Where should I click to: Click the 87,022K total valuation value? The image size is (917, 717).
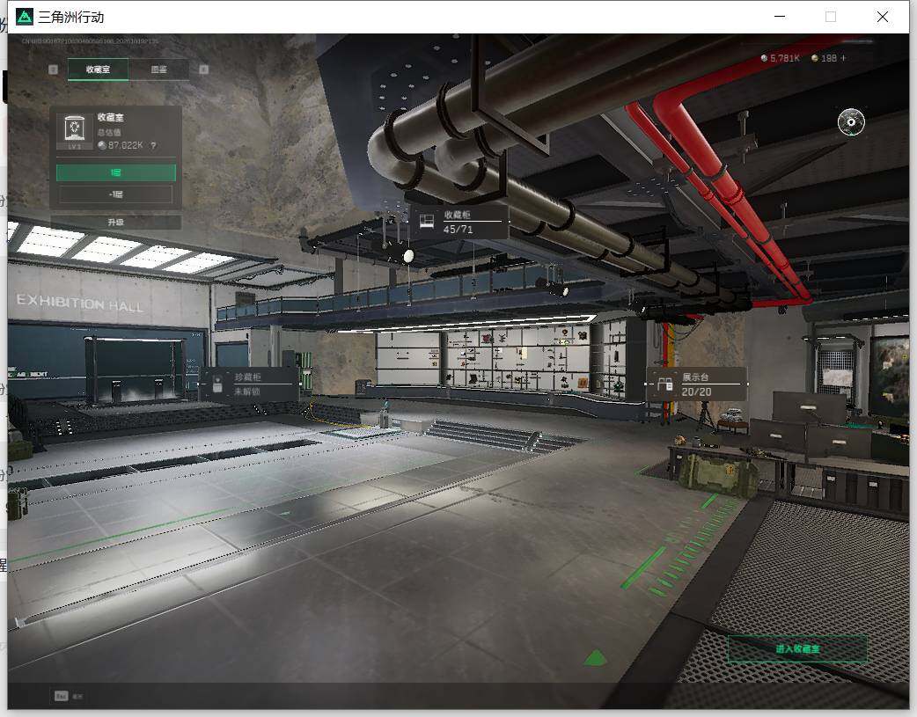125,146
